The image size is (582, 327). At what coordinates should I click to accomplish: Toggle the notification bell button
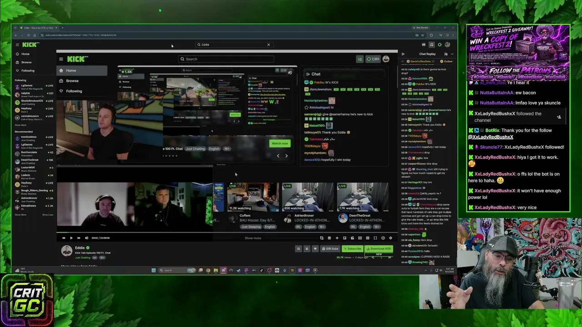[x=306, y=249]
